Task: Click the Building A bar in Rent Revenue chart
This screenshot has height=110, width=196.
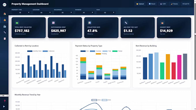Action: coord(145,68)
